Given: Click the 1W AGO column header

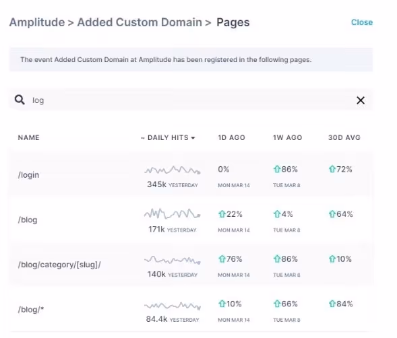Looking at the screenshot, I should [x=288, y=137].
